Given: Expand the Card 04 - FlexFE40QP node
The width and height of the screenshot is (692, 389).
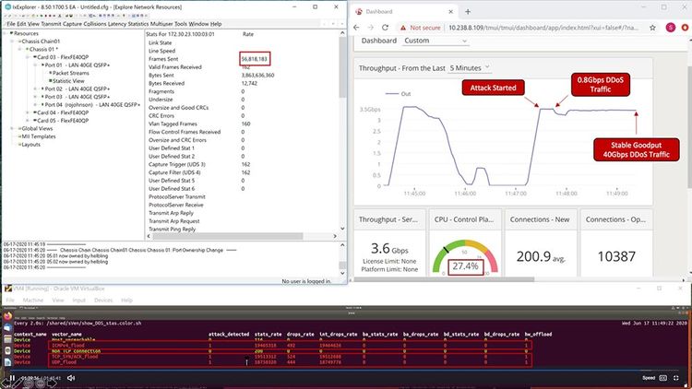Looking at the screenshot, I should pyautogui.click(x=29, y=112).
